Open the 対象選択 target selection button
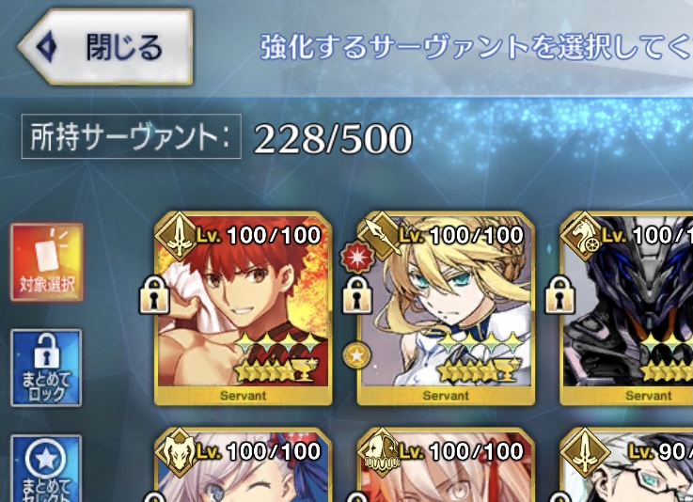 pyautogui.click(x=47, y=262)
